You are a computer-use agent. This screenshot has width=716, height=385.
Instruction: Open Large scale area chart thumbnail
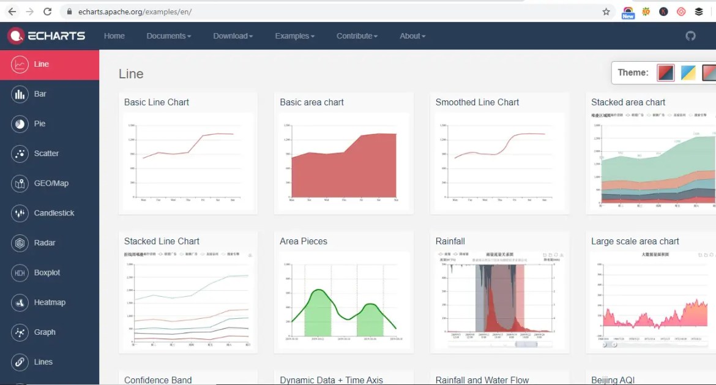(x=652, y=301)
